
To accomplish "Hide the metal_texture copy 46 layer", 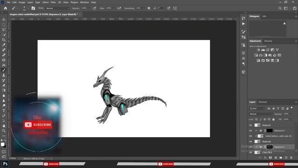I will point(251,136).
